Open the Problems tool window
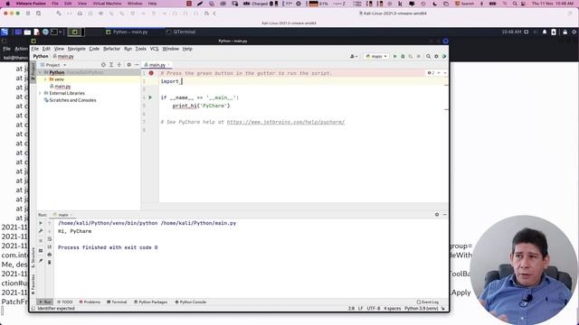This screenshot has height=325, width=579. 90,302
